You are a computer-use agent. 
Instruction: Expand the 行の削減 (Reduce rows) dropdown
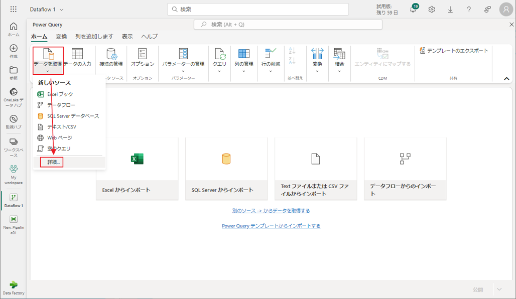[x=271, y=71]
